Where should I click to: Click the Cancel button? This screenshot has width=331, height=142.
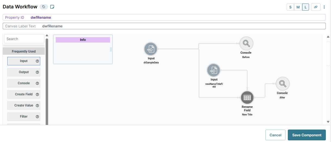tap(275, 135)
